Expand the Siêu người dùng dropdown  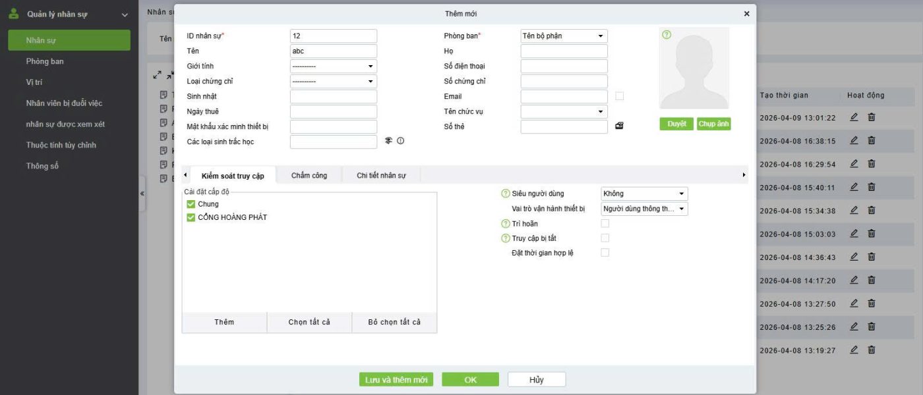coord(644,194)
